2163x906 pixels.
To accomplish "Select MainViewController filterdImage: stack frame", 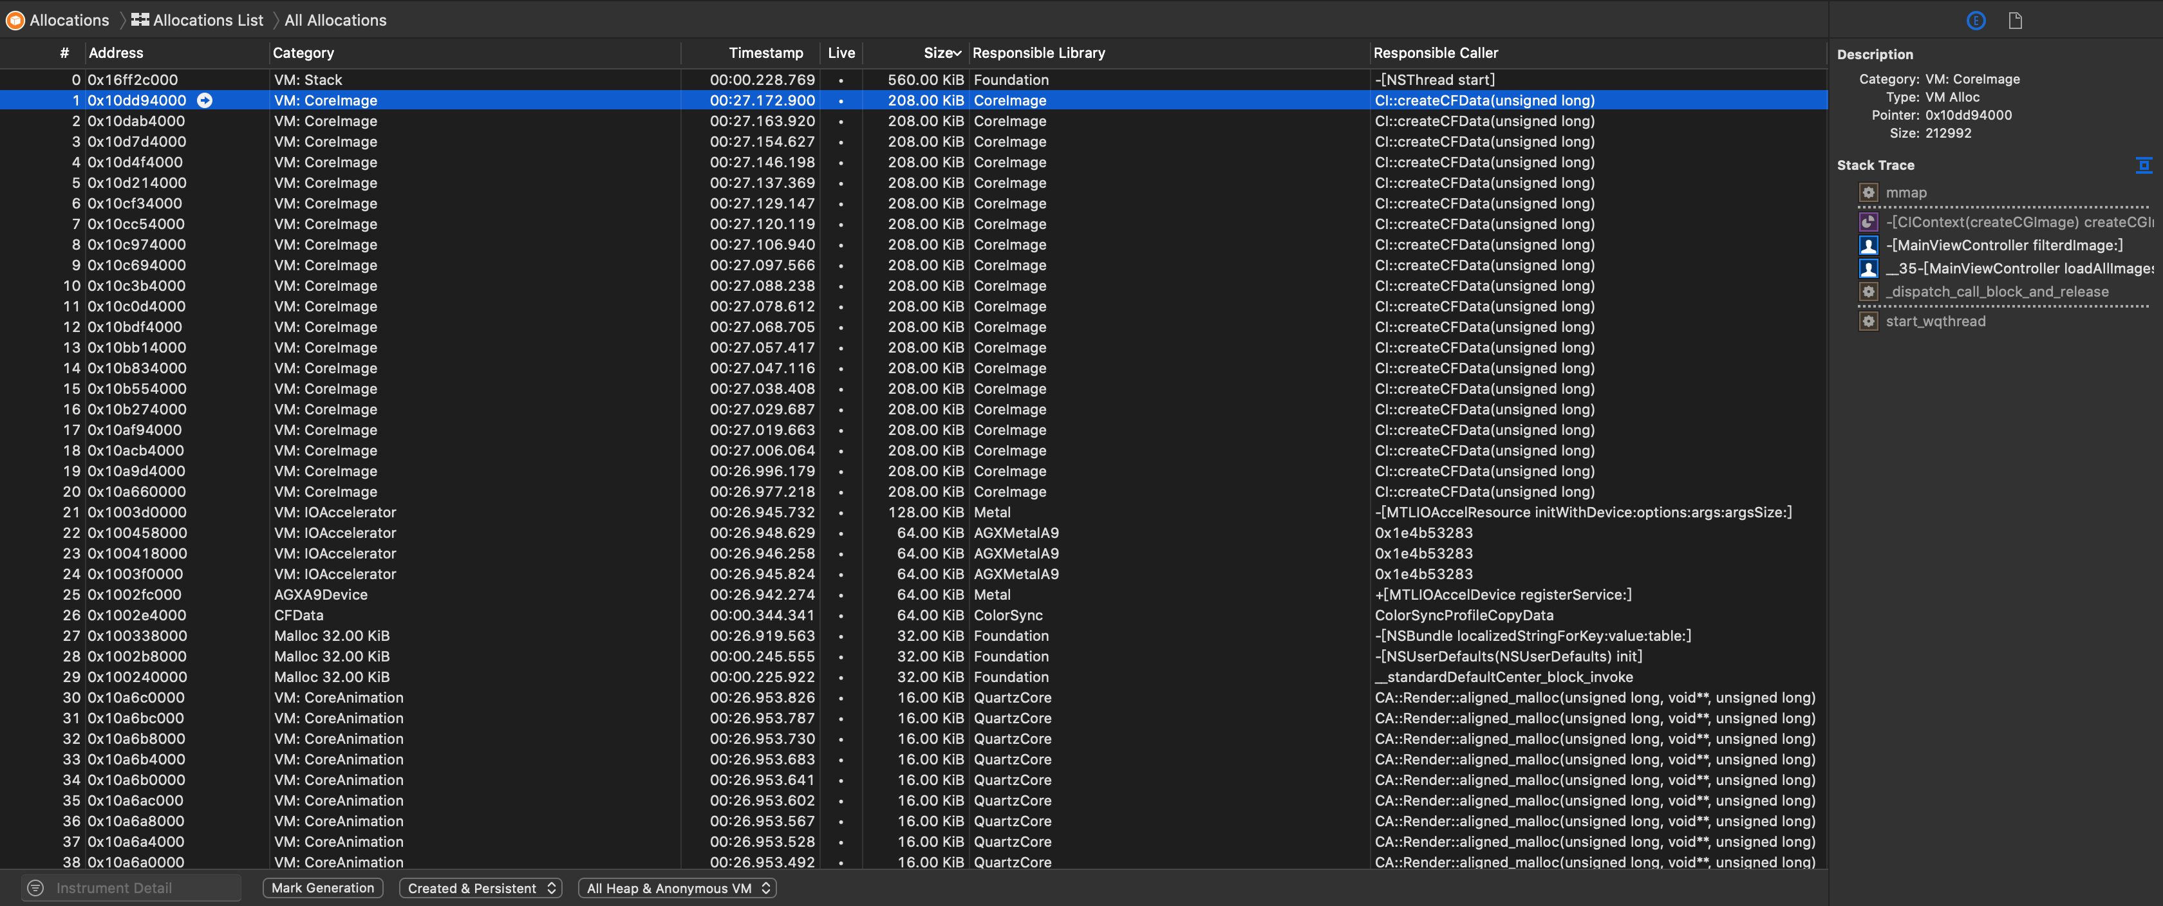I will (2003, 245).
